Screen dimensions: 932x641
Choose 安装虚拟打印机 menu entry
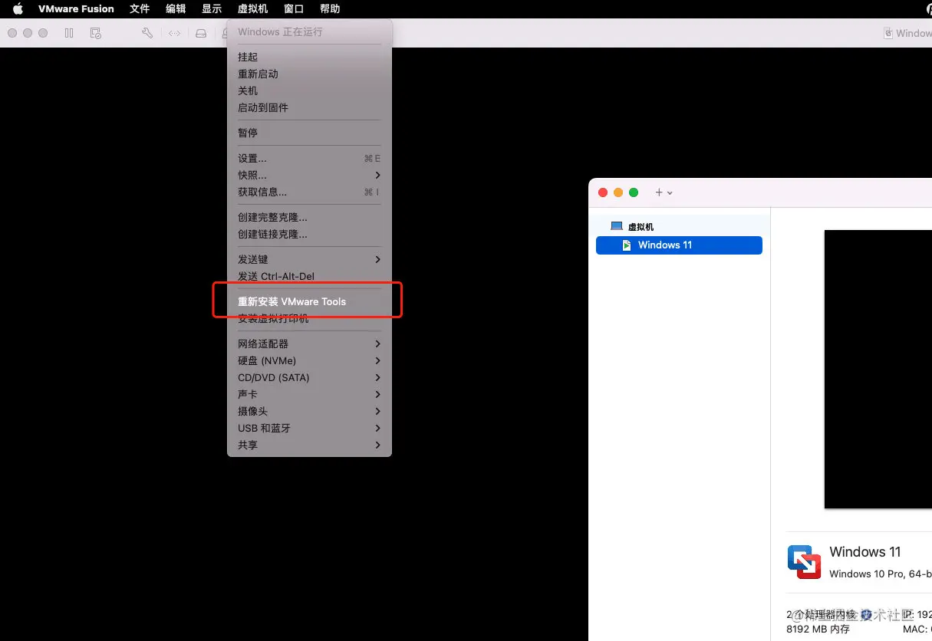pos(309,319)
